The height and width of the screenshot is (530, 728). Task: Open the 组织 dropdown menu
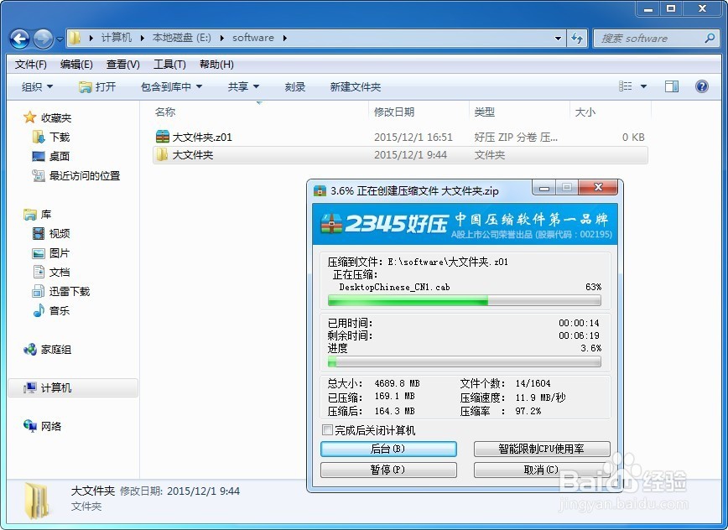coord(36,86)
